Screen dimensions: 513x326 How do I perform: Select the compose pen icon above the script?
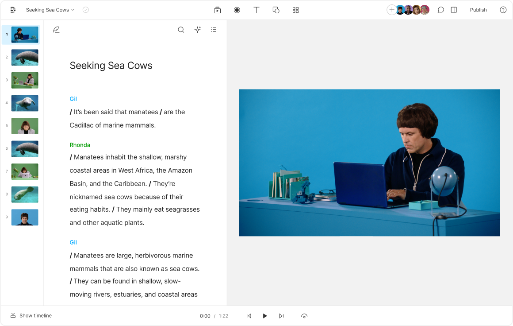[x=57, y=29]
